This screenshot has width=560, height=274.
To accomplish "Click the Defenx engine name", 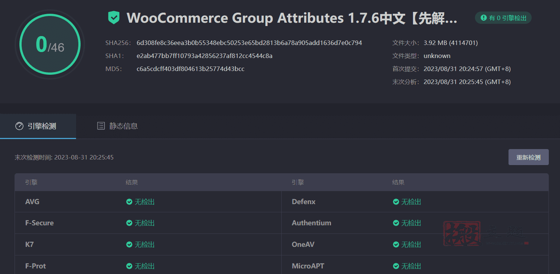I will (304, 202).
